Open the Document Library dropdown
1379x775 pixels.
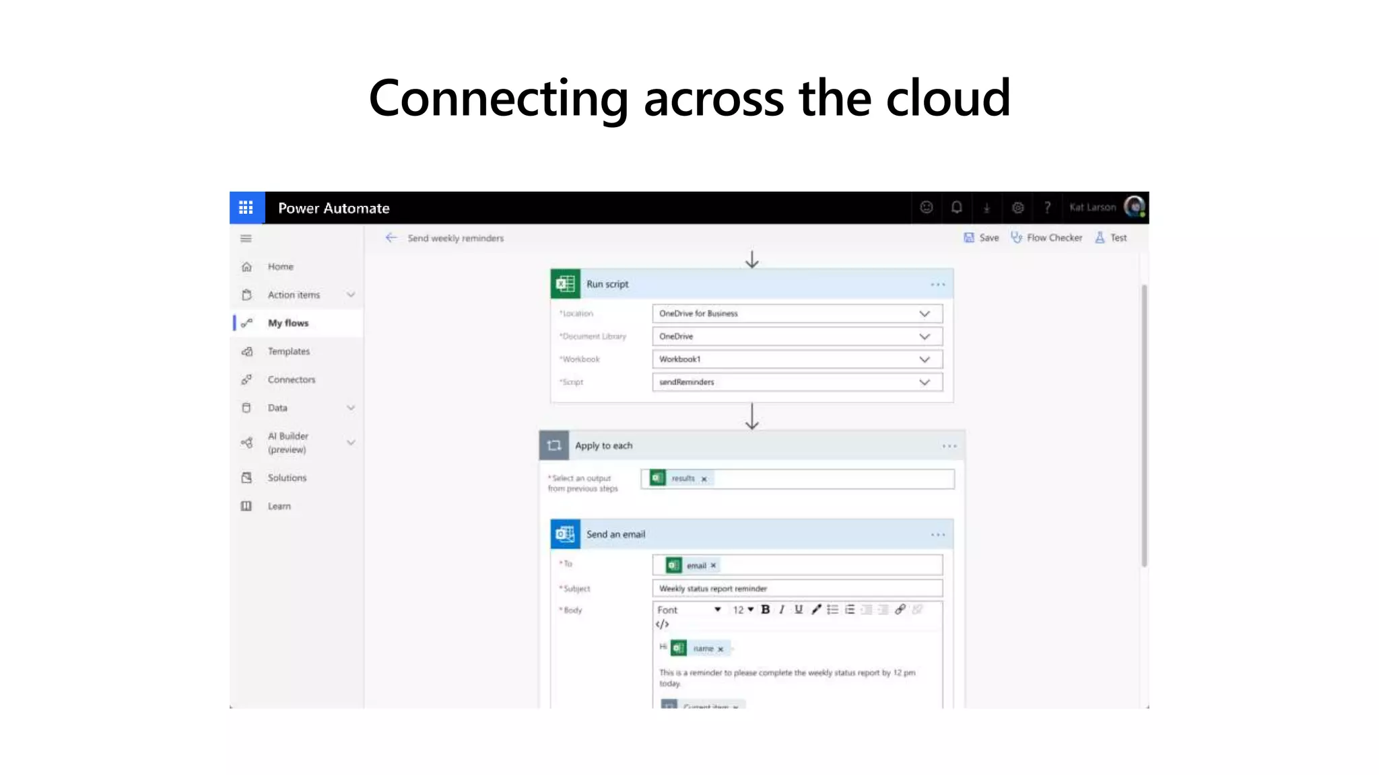(x=797, y=336)
